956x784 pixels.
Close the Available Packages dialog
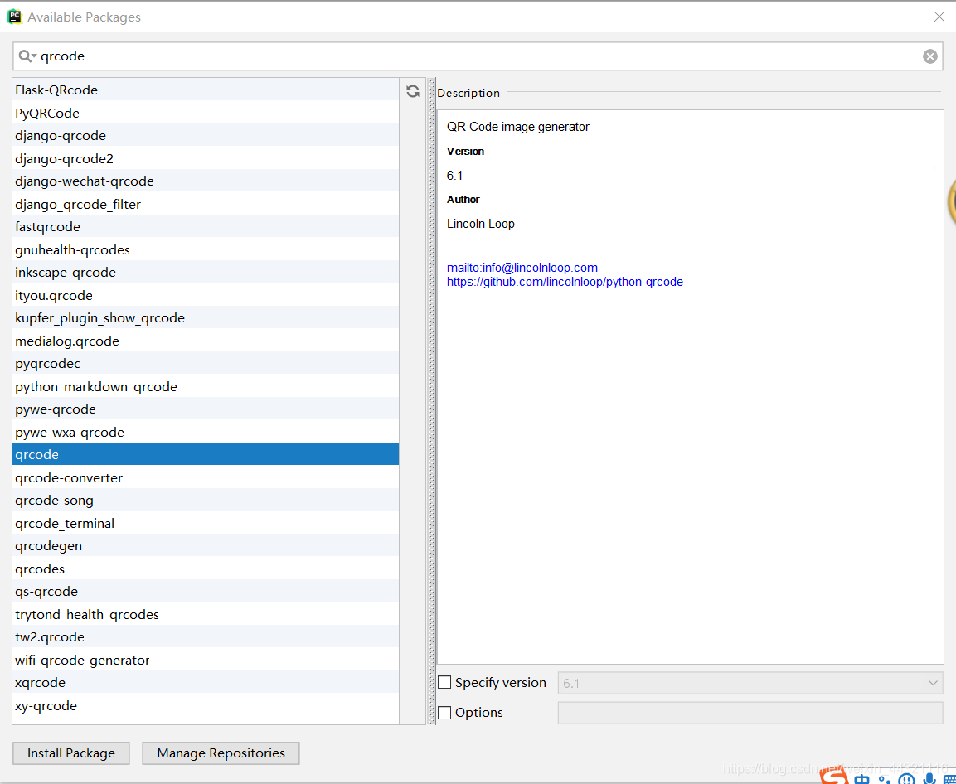pos(939,17)
